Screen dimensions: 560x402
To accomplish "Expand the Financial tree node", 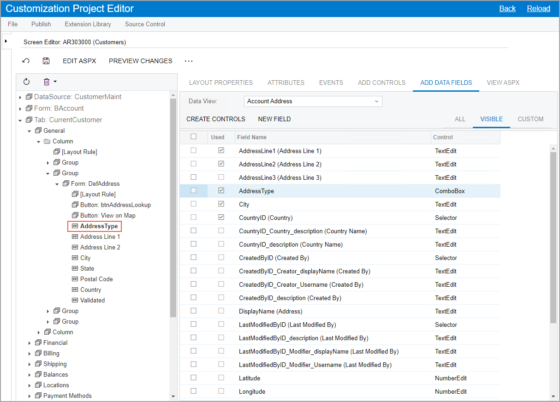I will (x=30, y=343).
